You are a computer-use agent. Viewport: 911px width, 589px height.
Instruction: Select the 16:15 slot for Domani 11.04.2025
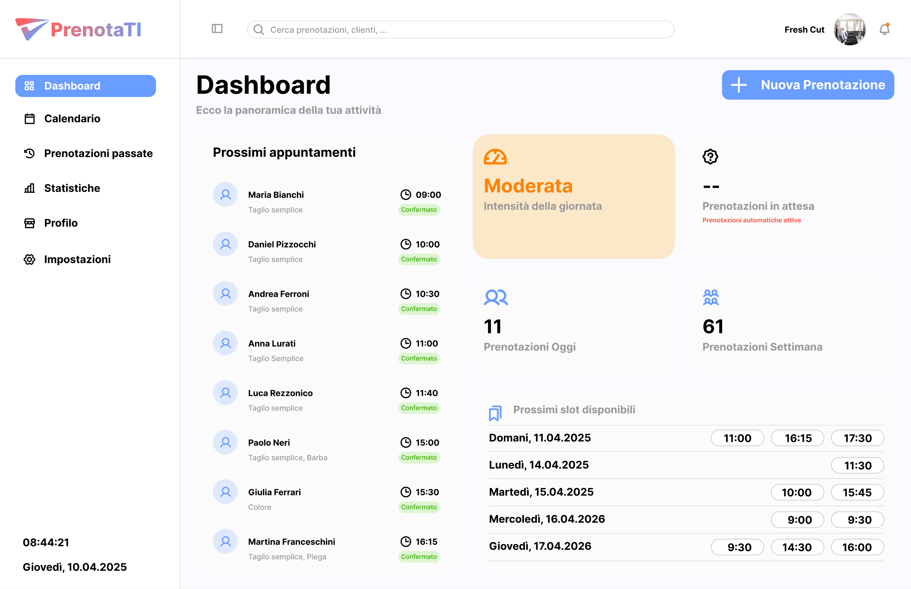[797, 438]
